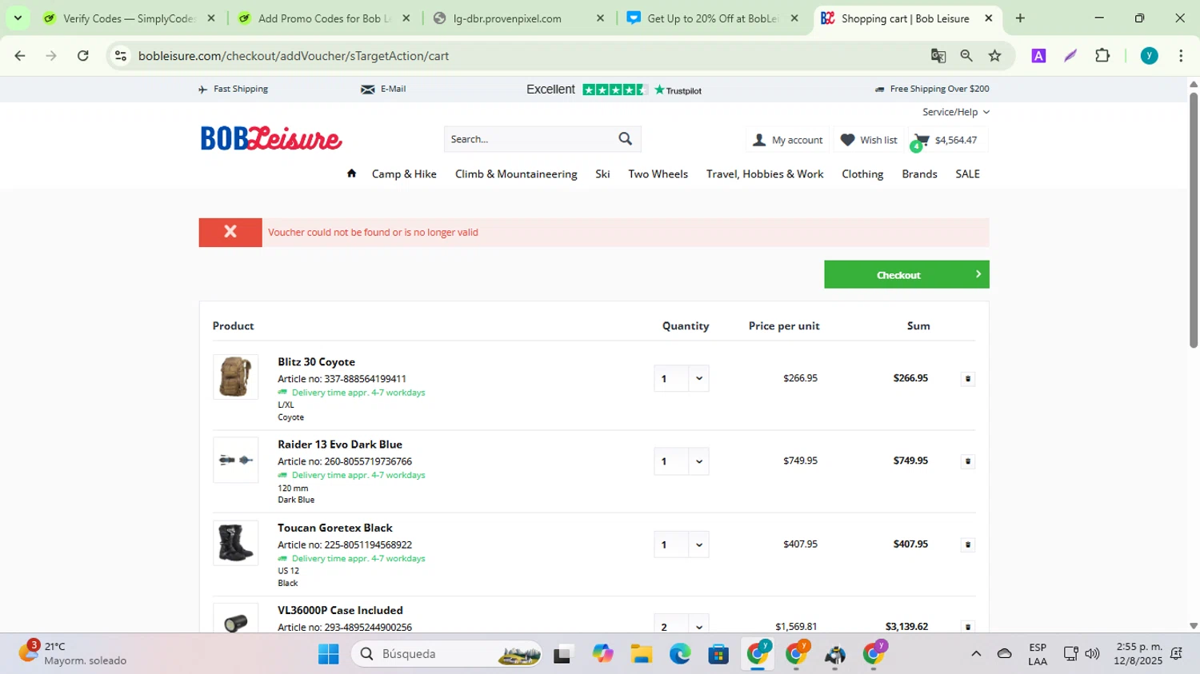This screenshot has height=674, width=1200.
Task: Open Microsoft Edge from taskbar
Action: pos(680,654)
